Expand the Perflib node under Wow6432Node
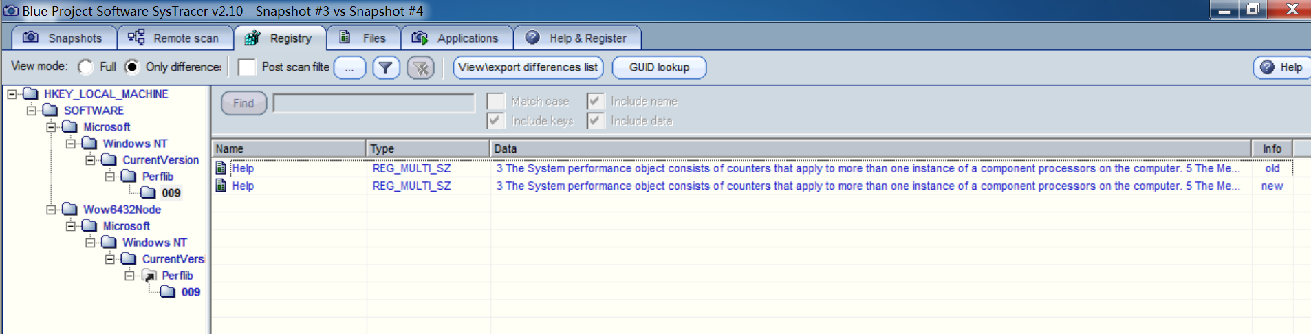Viewport: 1311px width, 334px height. [x=129, y=276]
